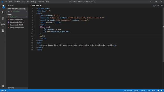Select fonts.html under Open Editors

[16, 11]
